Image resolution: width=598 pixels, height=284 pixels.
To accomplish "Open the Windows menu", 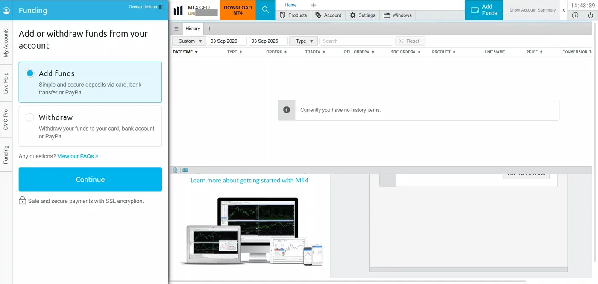I will click(398, 15).
